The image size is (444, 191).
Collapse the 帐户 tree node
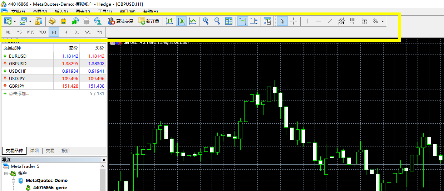coord(6,174)
